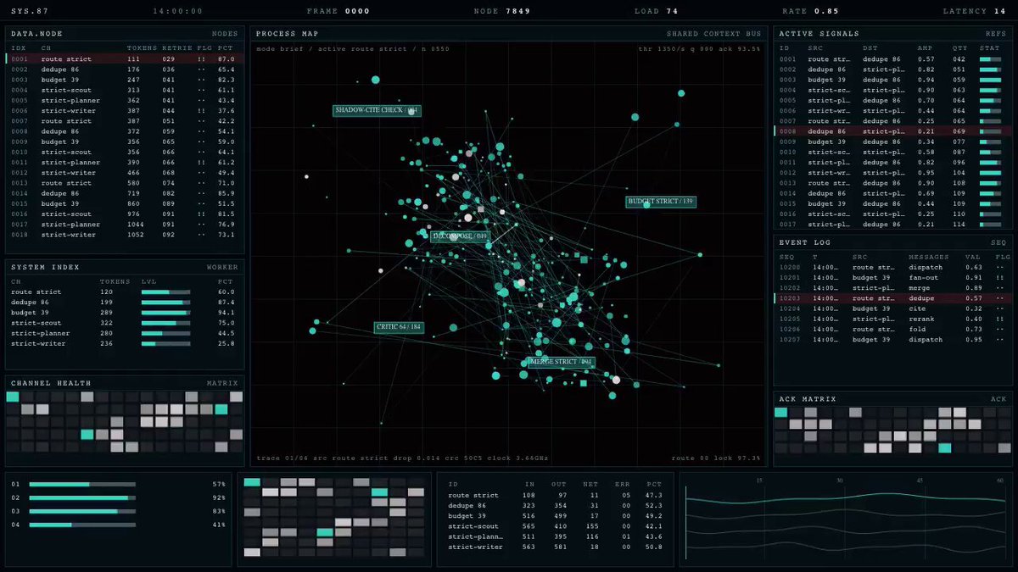
Task: Sort Data.Node table by TOKENS column header
Action: pos(142,48)
